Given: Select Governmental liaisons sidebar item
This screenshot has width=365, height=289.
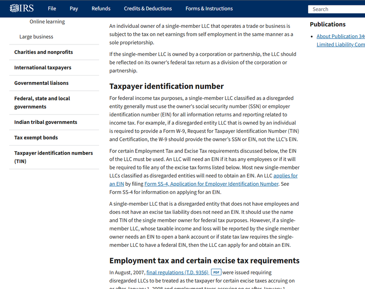Looking at the screenshot, I should pyautogui.click(x=41, y=83).
